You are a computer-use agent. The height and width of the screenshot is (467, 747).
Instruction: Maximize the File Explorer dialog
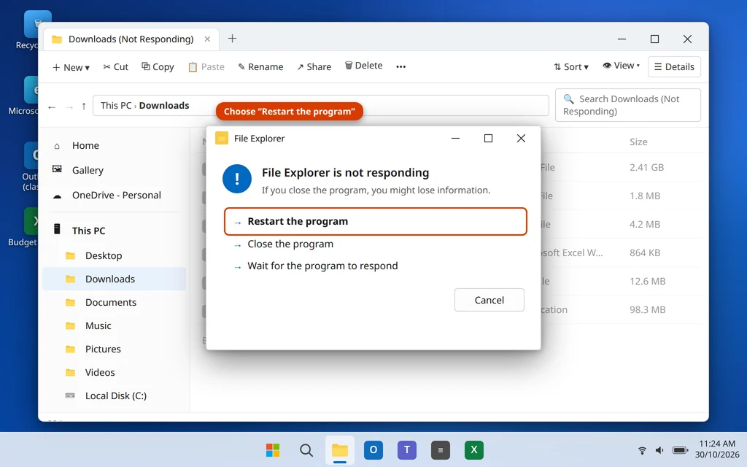488,138
